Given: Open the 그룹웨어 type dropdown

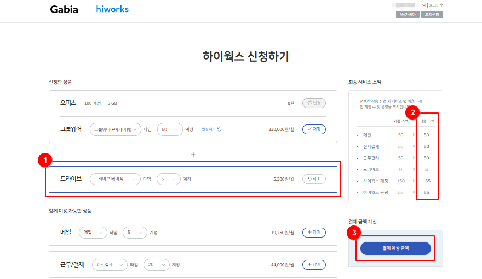Looking at the screenshot, I should click(x=115, y=129).
